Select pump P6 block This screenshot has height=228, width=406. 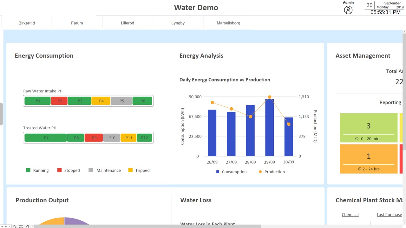click(142, 101)
